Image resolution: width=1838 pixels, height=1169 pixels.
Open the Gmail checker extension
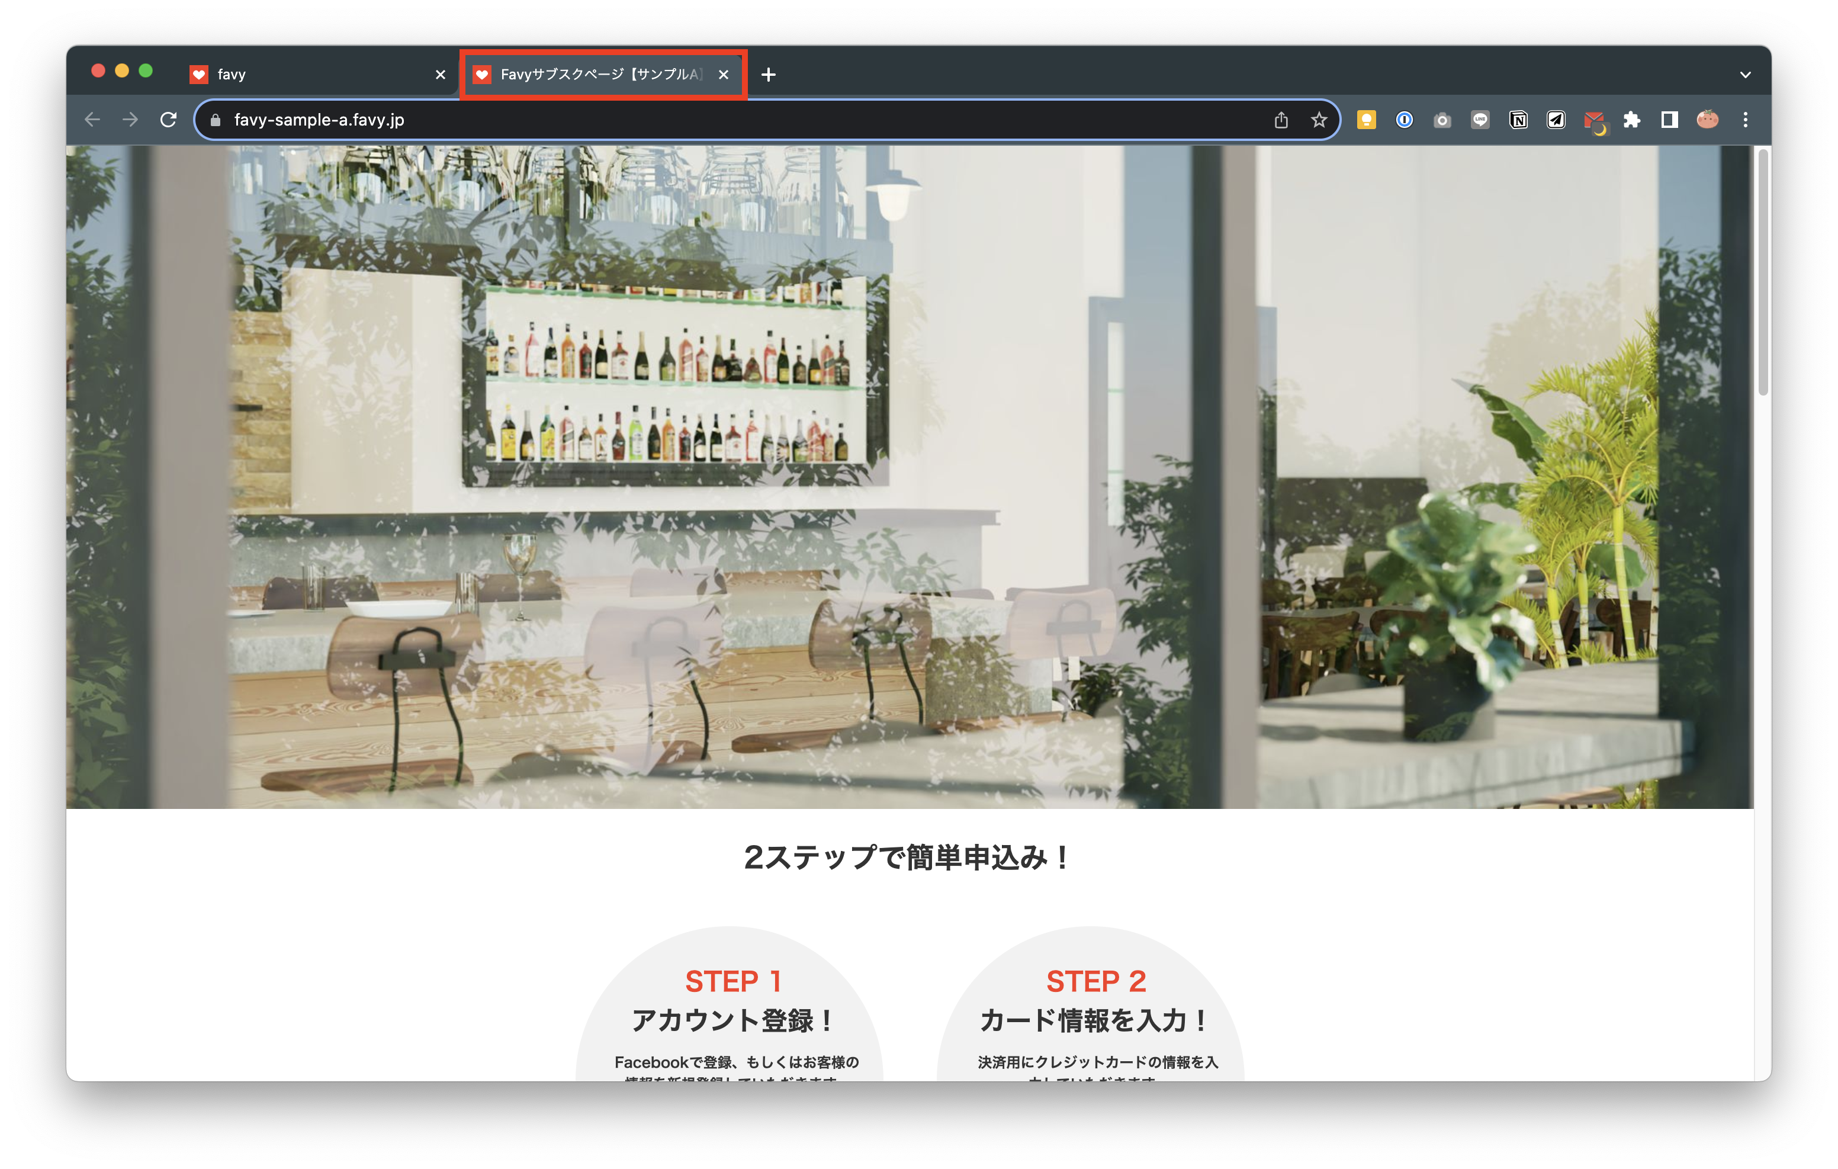1595,121
